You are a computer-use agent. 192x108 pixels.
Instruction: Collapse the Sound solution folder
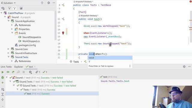[x=5, y=17]
